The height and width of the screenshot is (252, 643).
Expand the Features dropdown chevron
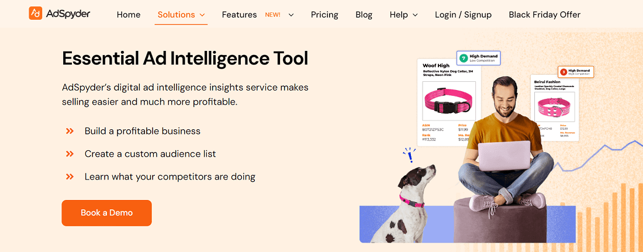click(291, 15)
